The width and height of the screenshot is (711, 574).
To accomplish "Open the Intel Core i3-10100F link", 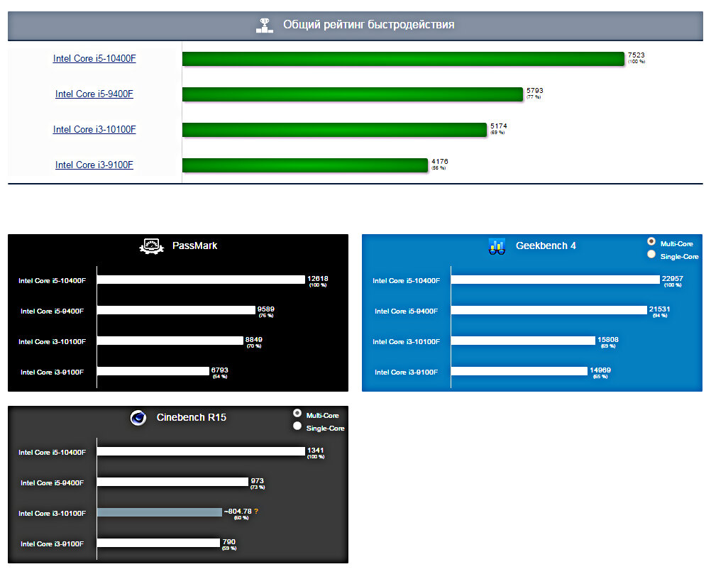I will pyautogui.click(x=94, y=129).
